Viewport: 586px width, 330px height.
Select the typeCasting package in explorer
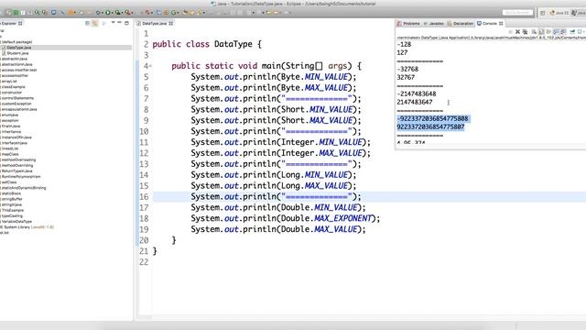point(12,216)
